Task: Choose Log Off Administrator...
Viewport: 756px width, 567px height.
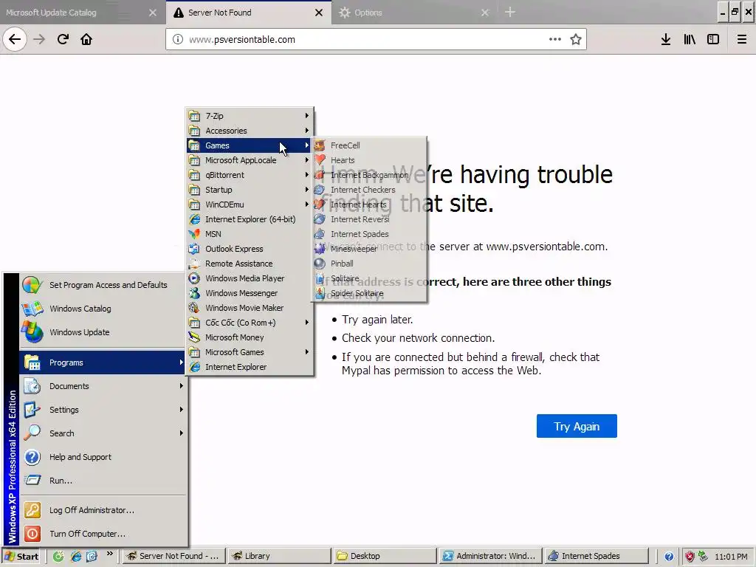Action: 103,510
